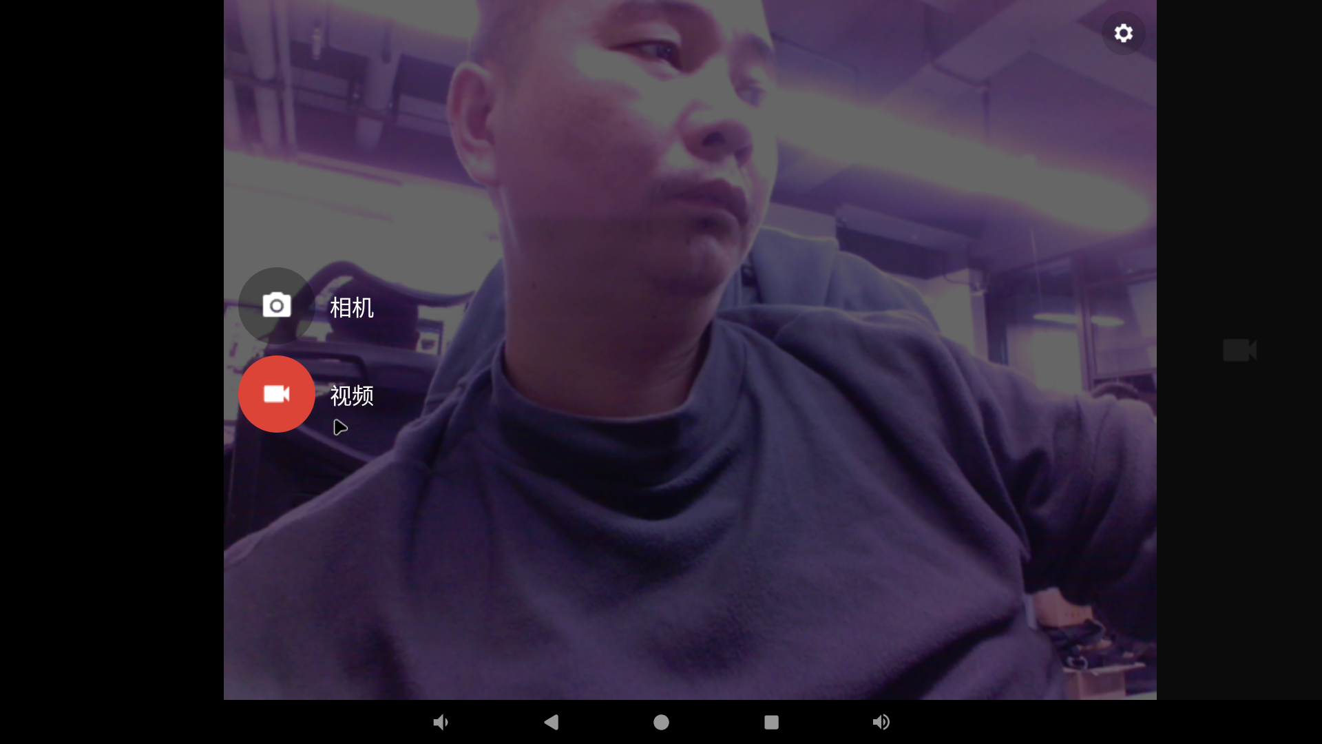Tap the viewfinder preview to dismiss mode menu
1322x744 pixels.
[757, 517]
